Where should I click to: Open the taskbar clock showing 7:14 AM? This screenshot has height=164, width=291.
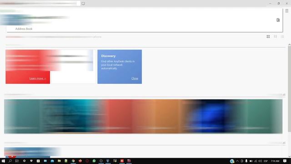coord(275,161)
